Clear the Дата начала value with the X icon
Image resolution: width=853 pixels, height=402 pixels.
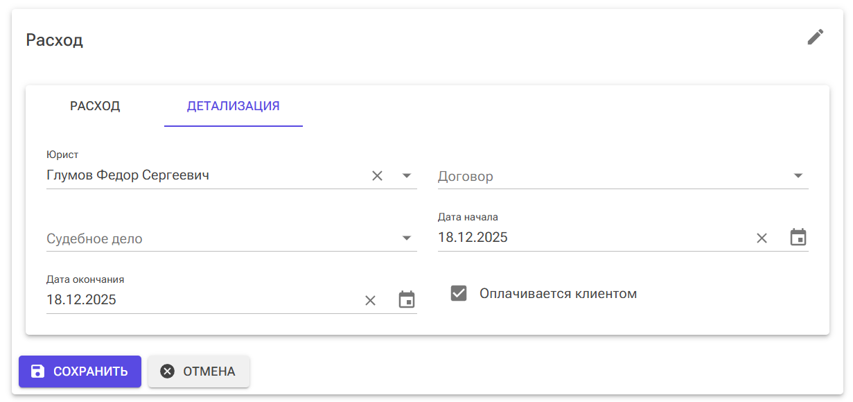click(762, 237)
